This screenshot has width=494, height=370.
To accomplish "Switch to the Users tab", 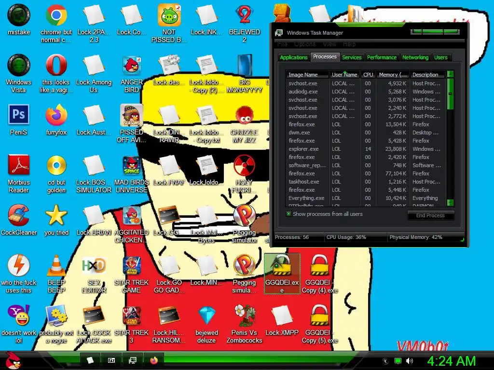I will [x=441, y=57].
